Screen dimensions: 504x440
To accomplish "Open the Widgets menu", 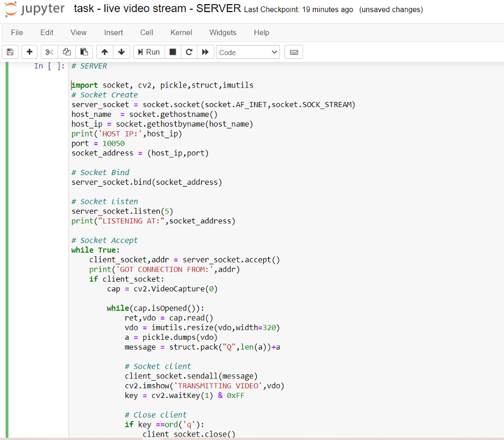I will [x=222, y=32].
